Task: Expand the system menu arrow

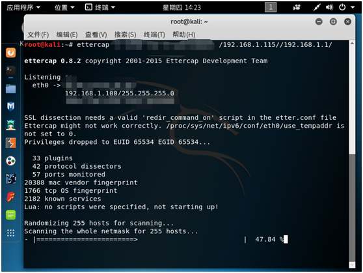Action: tap(353, 7)
